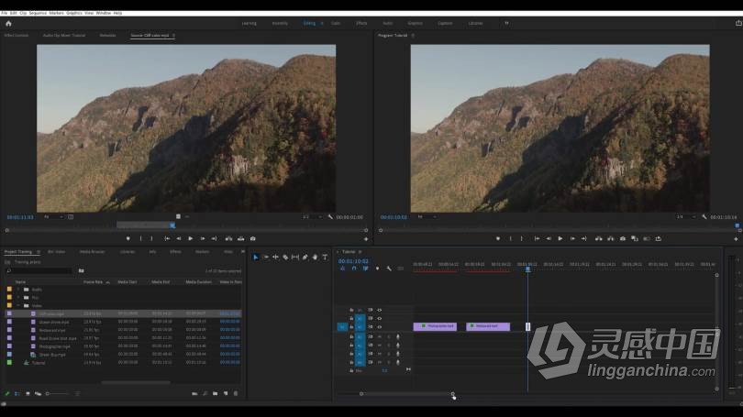Click New Bin icon in Project panel
The height and width of the screenshot is (417, 743).
pos(216,393)
